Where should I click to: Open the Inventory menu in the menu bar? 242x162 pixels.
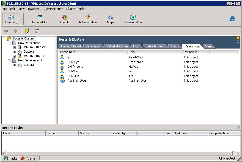pyautogui.click(x=34, y=9)
